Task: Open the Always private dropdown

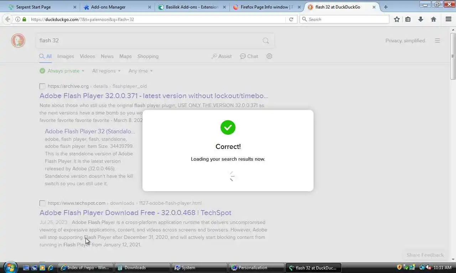Action: (62, 71)
